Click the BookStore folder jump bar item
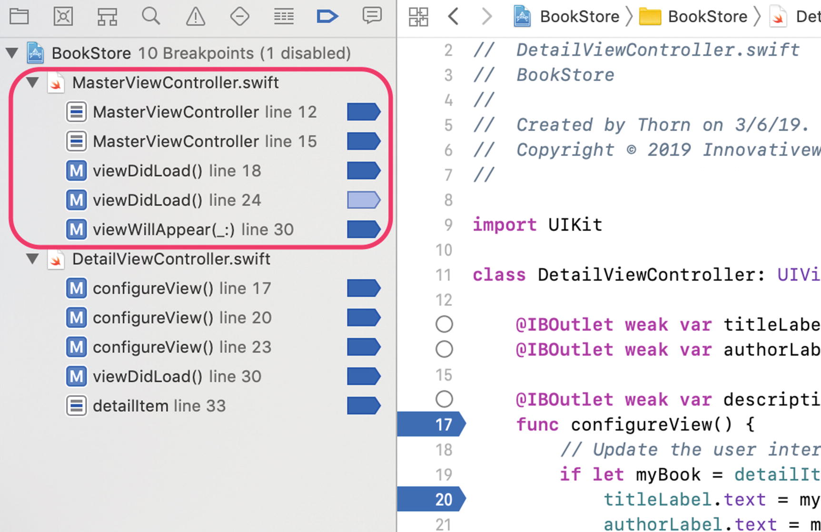Image resolution: width=821 pixels, height=532 pixels. coord(693,17)
